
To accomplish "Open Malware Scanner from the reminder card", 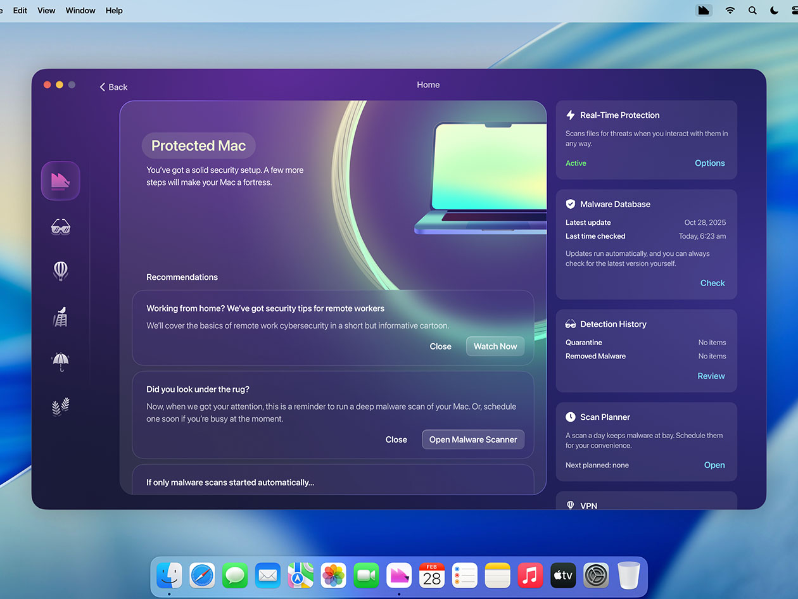I will pos(472,439).
